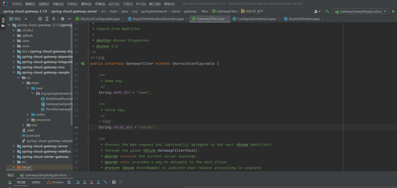Click the 1 个用法 usages hint
This screenshot has height=188, width=397.
105,122
